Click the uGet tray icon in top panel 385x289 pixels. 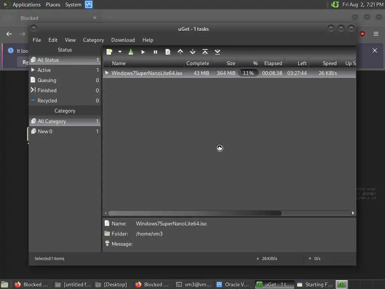[x=335, y=5]
